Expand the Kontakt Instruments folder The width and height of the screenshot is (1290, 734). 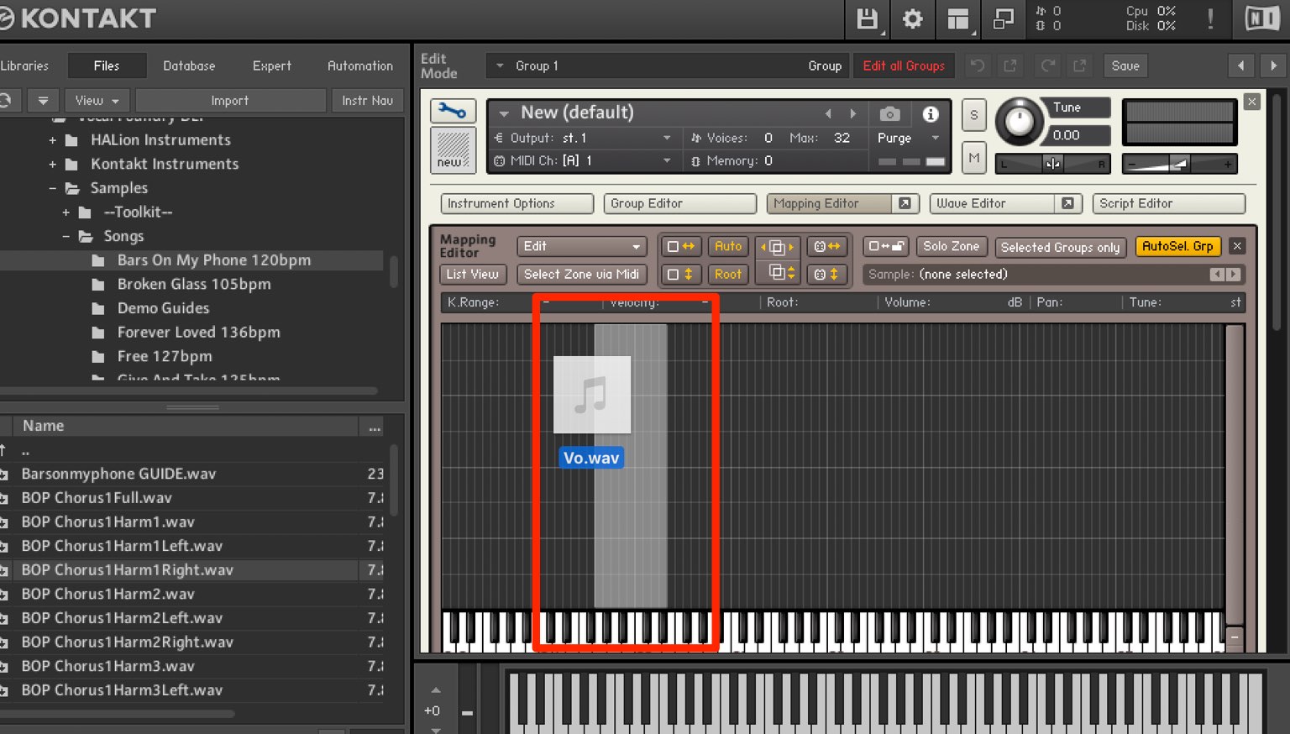[53, 165]
